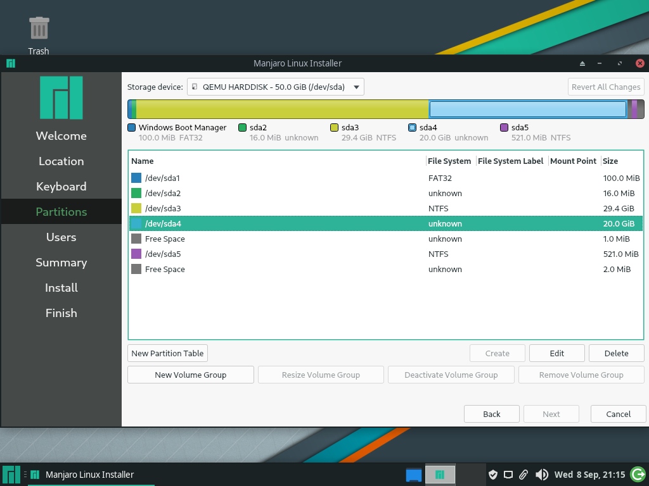Click the Next button

(x=551, y=414)
